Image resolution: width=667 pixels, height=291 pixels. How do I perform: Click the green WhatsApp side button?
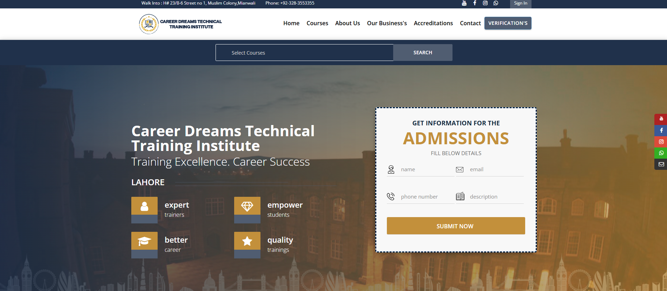pyautogui.click(x=661, y=153)
